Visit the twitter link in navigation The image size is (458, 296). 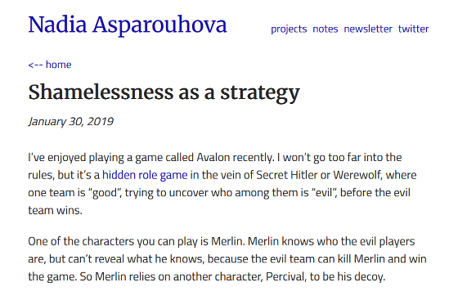coord(413,29)
